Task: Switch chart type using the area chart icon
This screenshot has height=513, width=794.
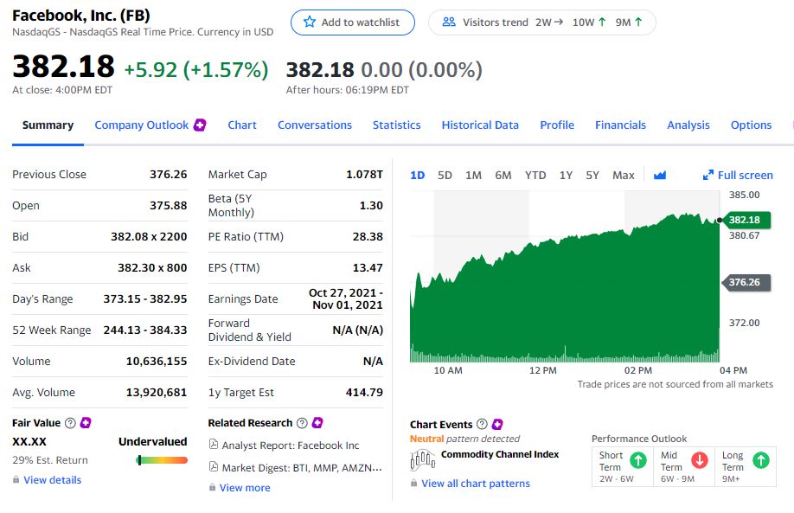Action: tap(660, 176)
